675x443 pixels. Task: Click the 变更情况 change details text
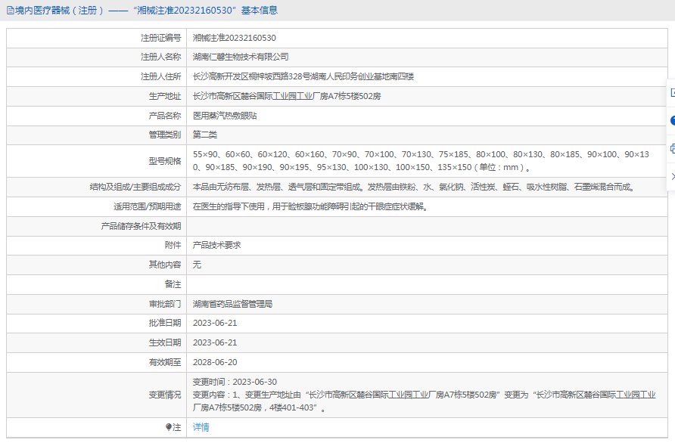[x=424, y=395]
